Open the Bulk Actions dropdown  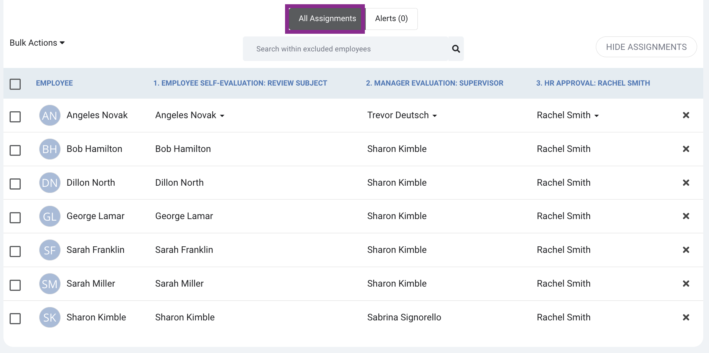37,43
